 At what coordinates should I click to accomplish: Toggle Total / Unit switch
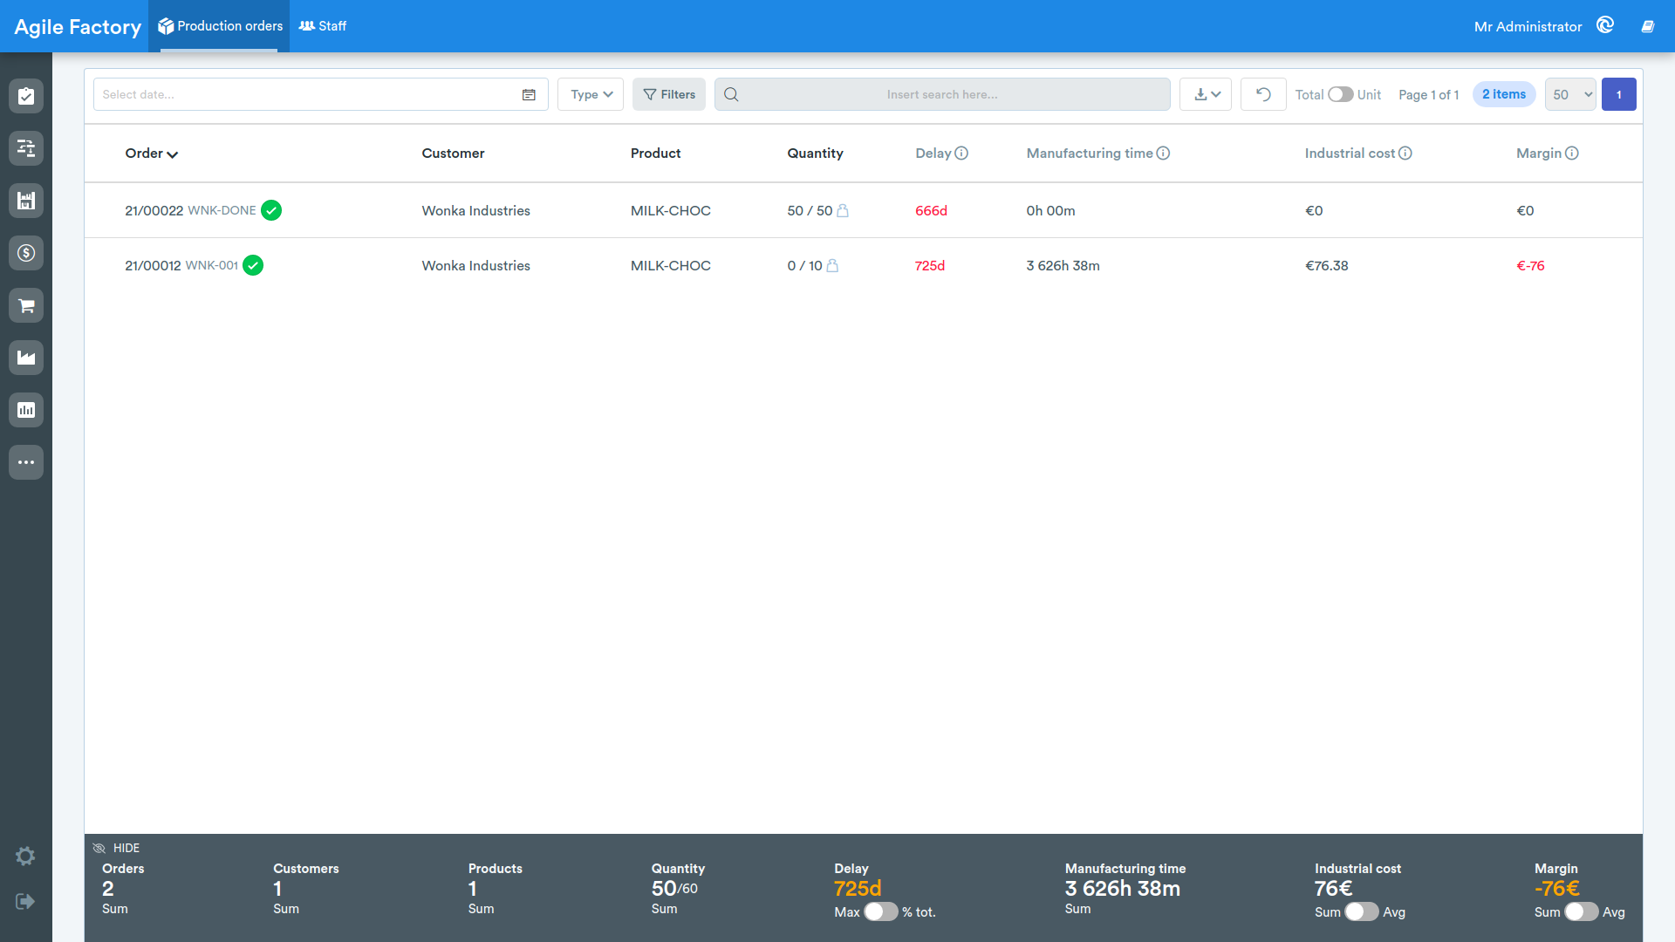(1340, 94)
